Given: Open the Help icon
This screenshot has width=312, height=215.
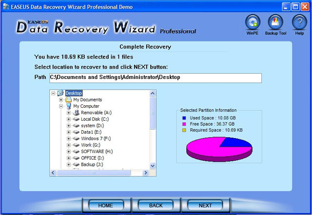Looking at the screenshot, I should click(299, 22).
